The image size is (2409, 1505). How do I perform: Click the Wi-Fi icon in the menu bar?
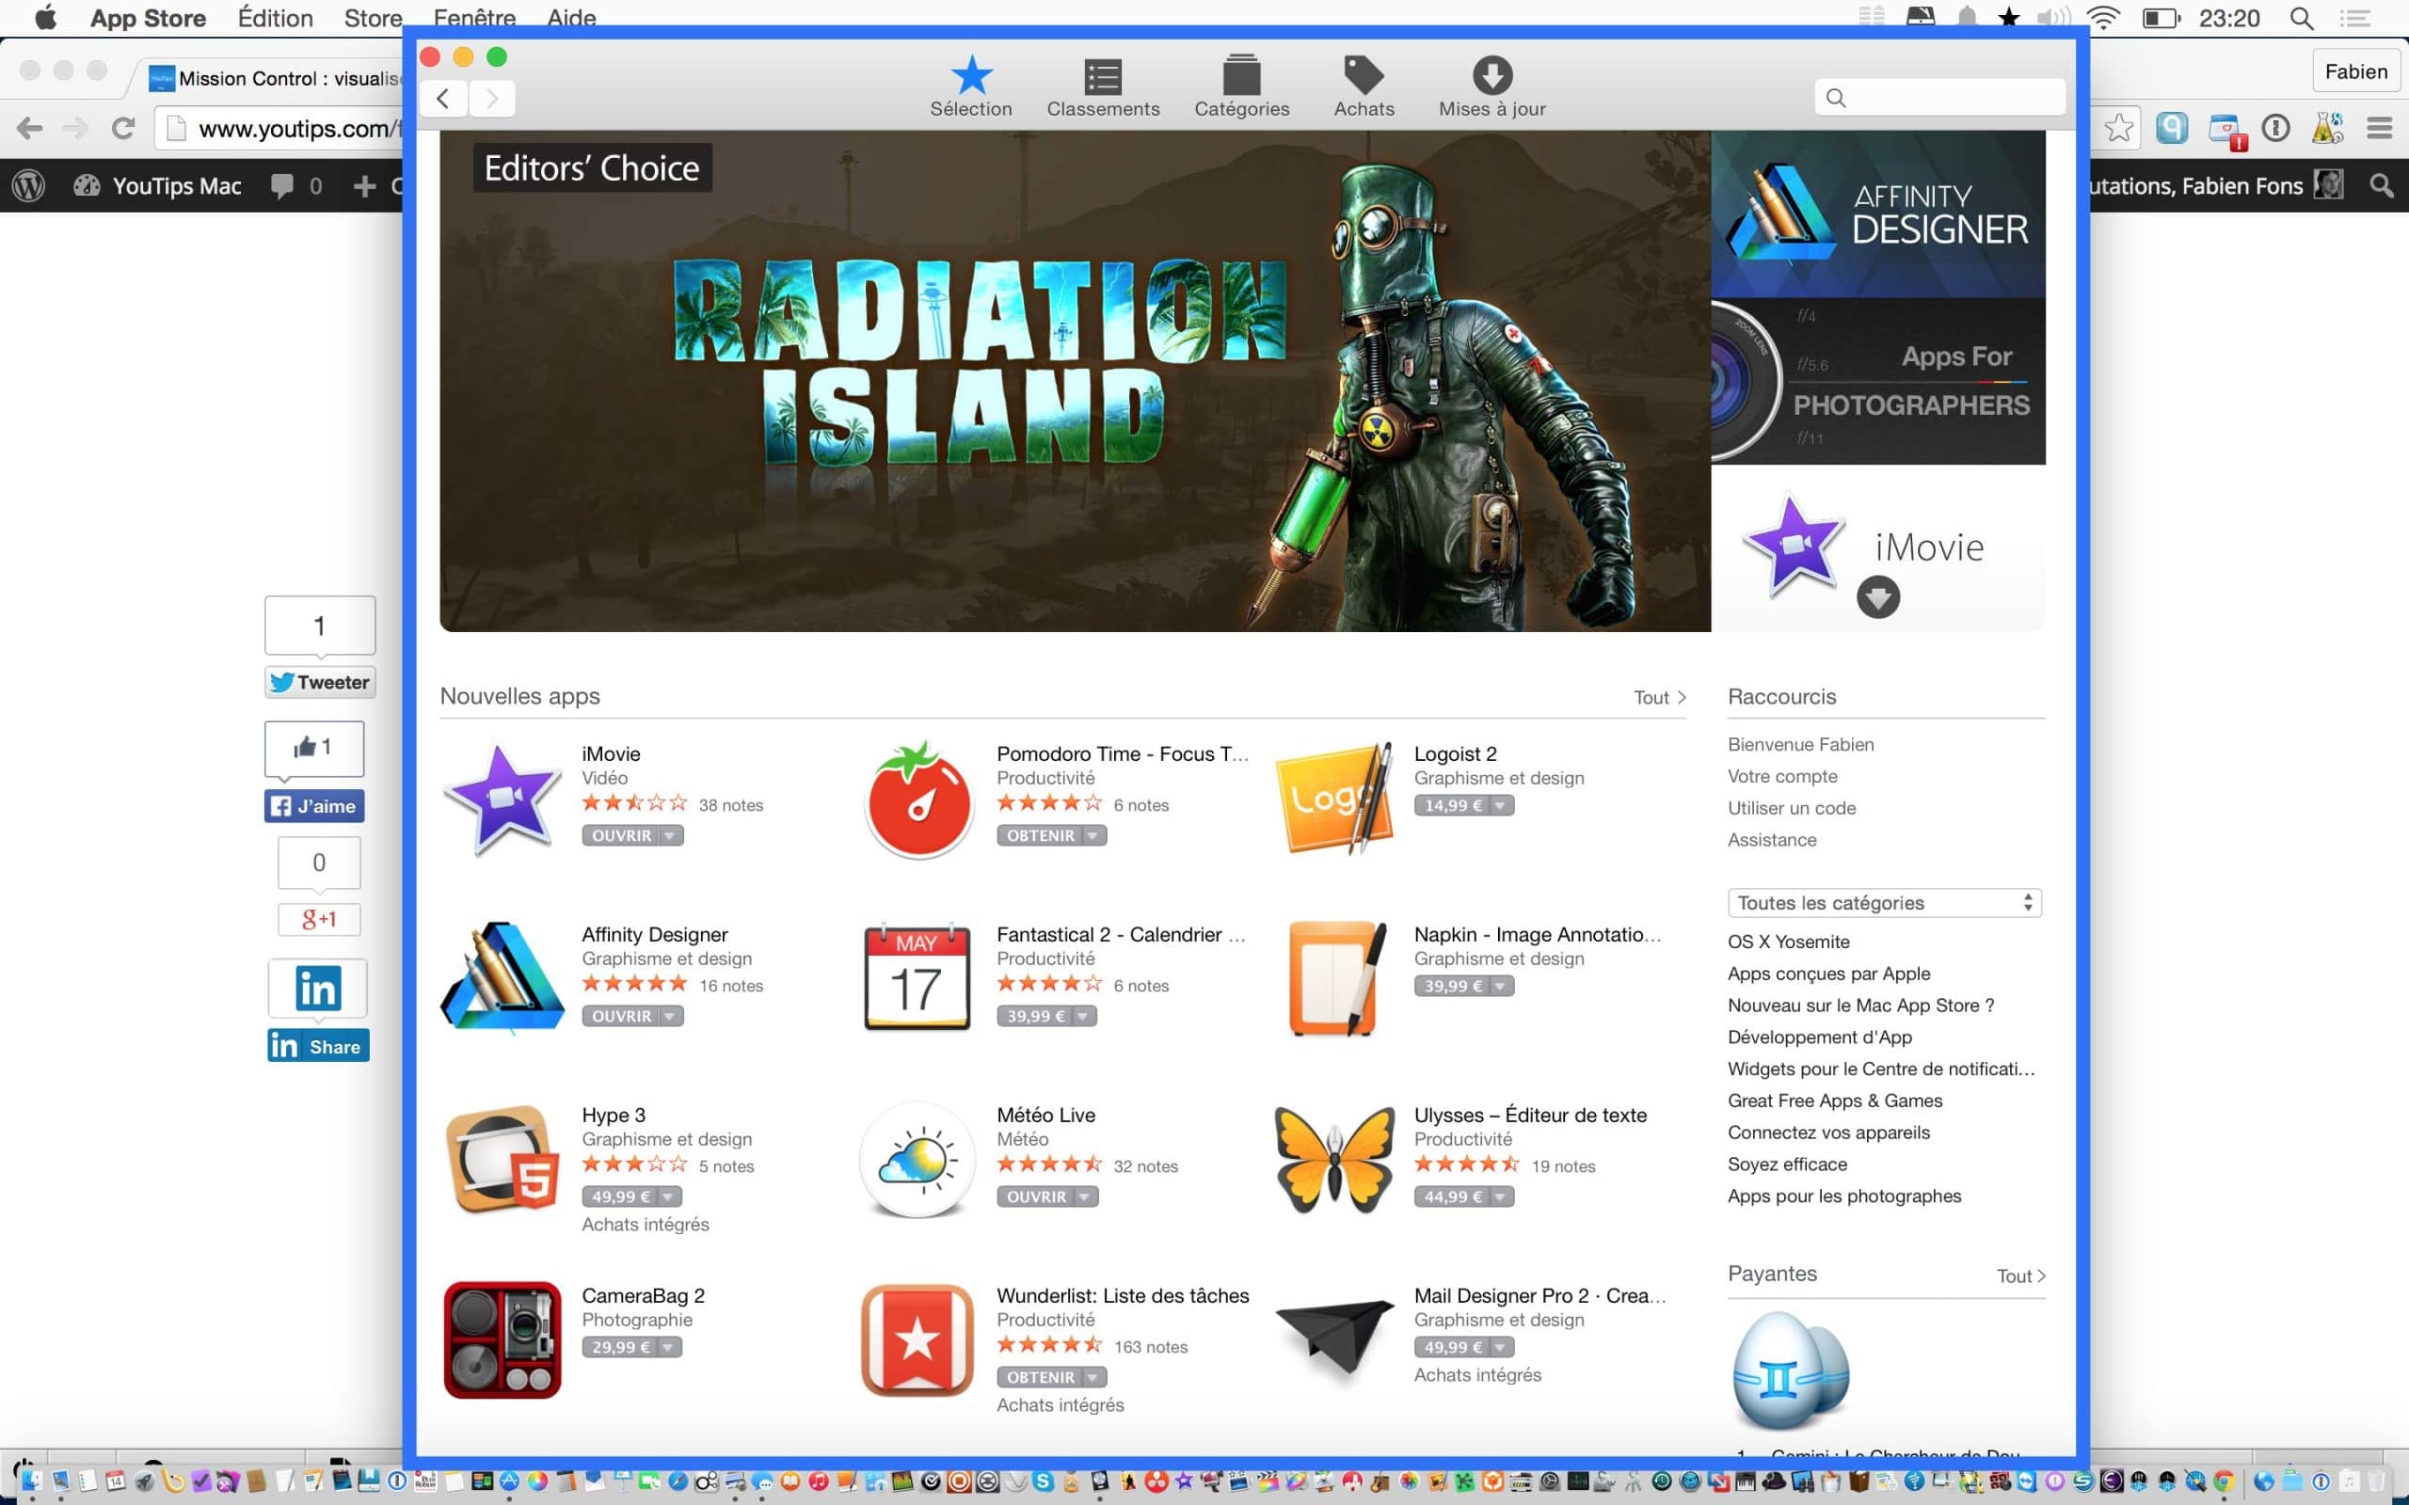pos(2103,18)
